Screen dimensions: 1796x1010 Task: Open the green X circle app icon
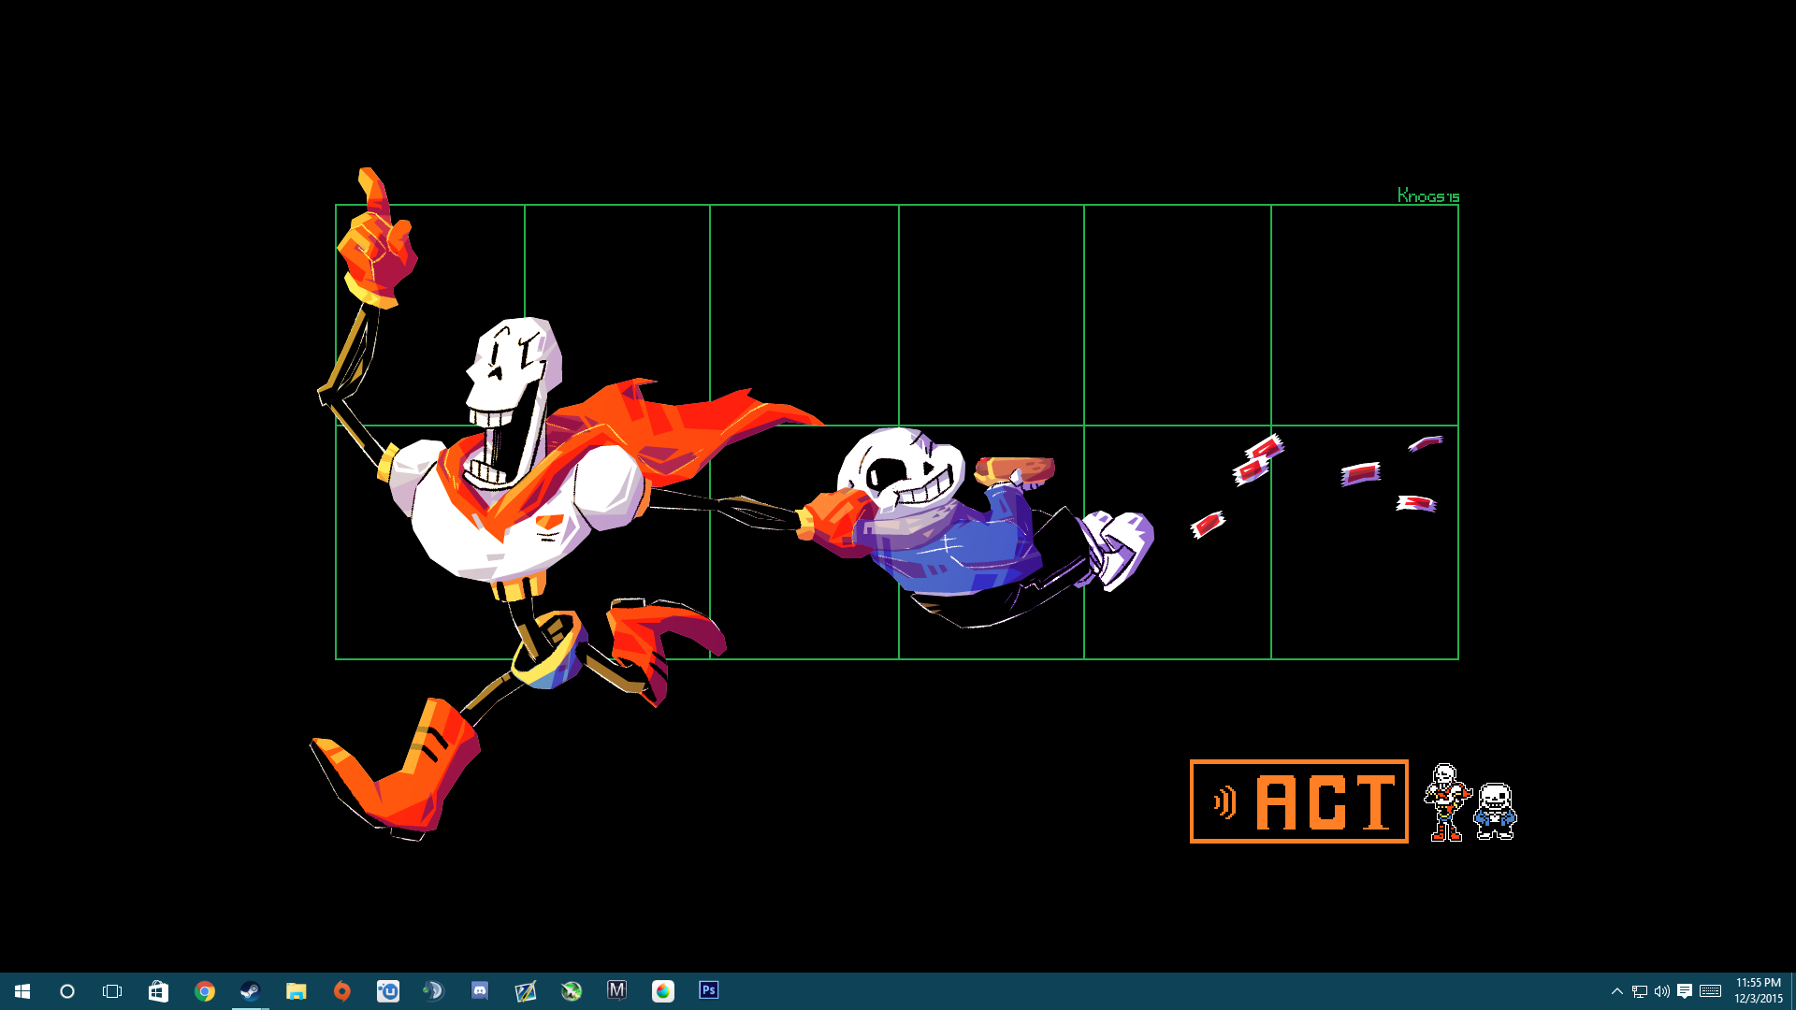pyautogui.click(x=571, y=991)
